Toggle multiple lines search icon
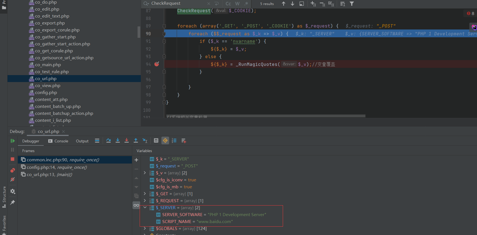Screen dimensions: 477x235 (x=343, y=4)
